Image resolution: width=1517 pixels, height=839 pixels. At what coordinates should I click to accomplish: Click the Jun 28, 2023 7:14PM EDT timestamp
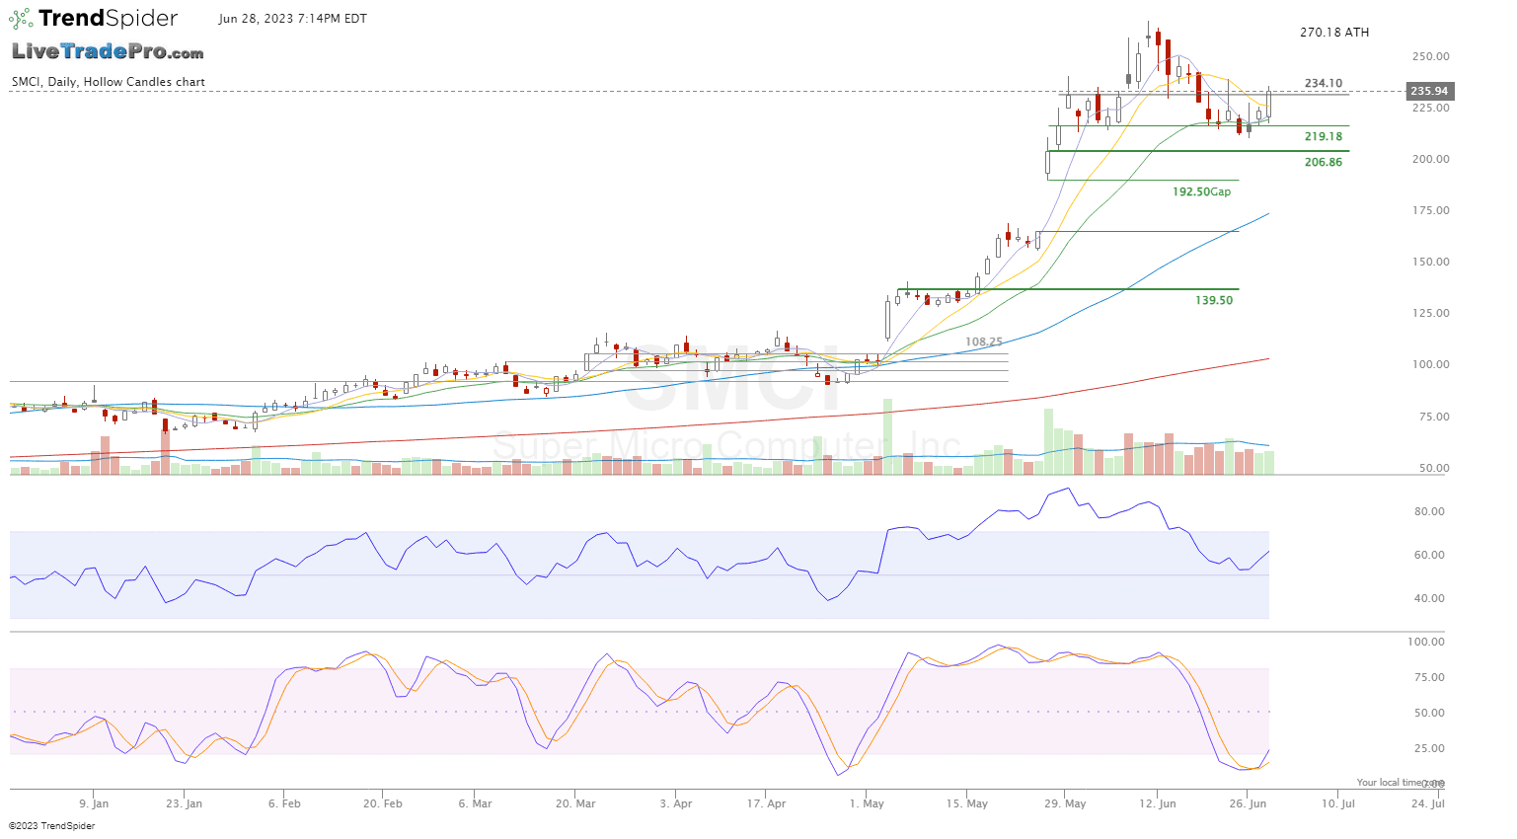(x=293, y=19)
